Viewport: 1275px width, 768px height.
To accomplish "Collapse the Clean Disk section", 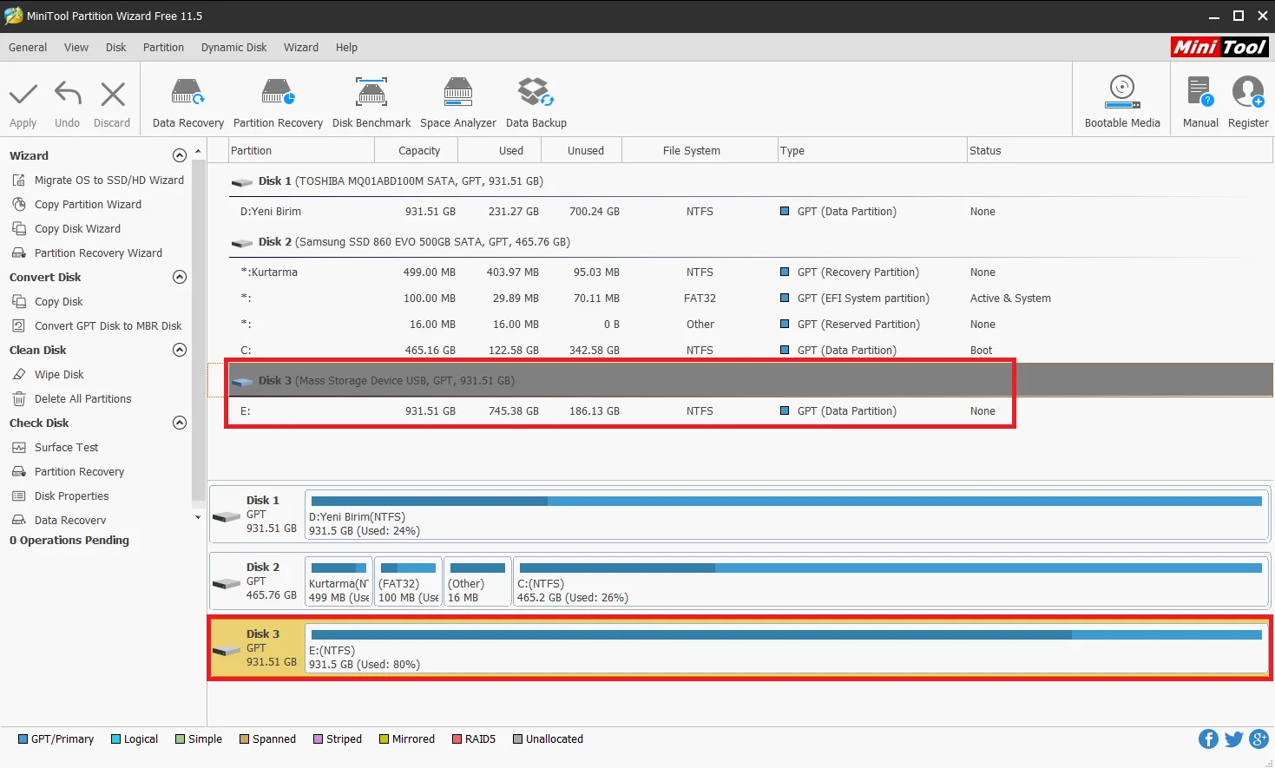I will point(180,350).
